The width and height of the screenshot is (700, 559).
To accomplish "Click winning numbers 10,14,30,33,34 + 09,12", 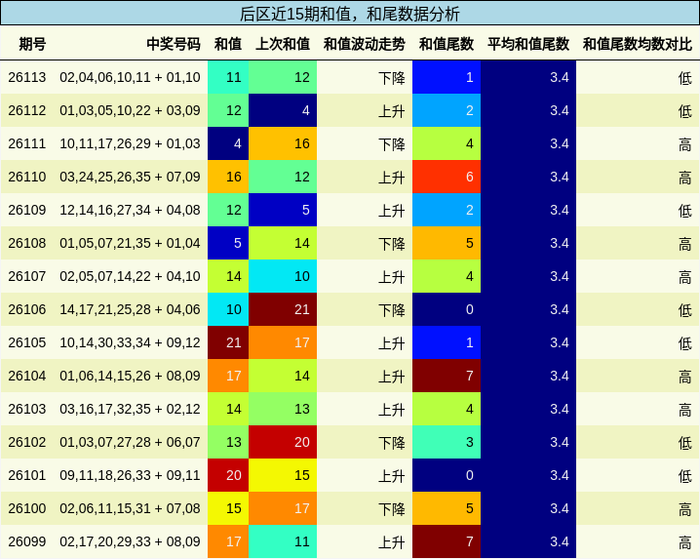I will (130, 342).
